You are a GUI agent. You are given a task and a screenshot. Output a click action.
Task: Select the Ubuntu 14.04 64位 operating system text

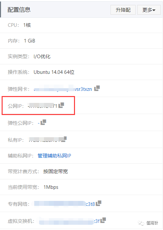tap(54, 72)
